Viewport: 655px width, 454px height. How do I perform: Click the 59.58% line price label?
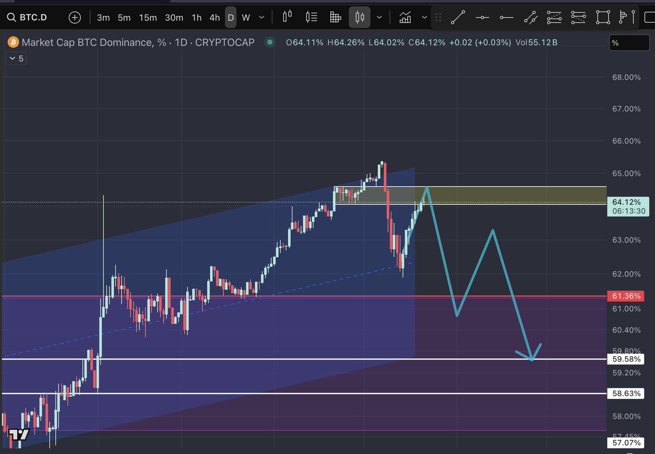click(x=627, y=359)
